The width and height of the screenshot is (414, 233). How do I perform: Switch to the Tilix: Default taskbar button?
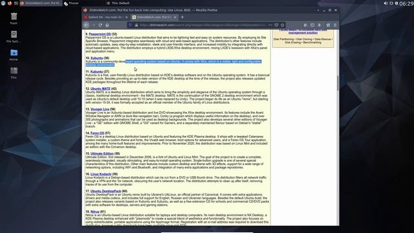(118, 3)
